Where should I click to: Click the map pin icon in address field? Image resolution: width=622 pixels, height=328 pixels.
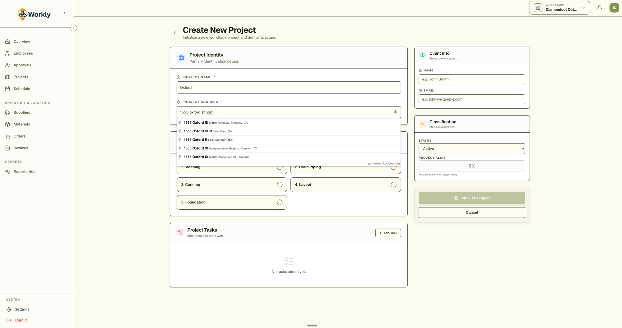click(x=395, y=112)
